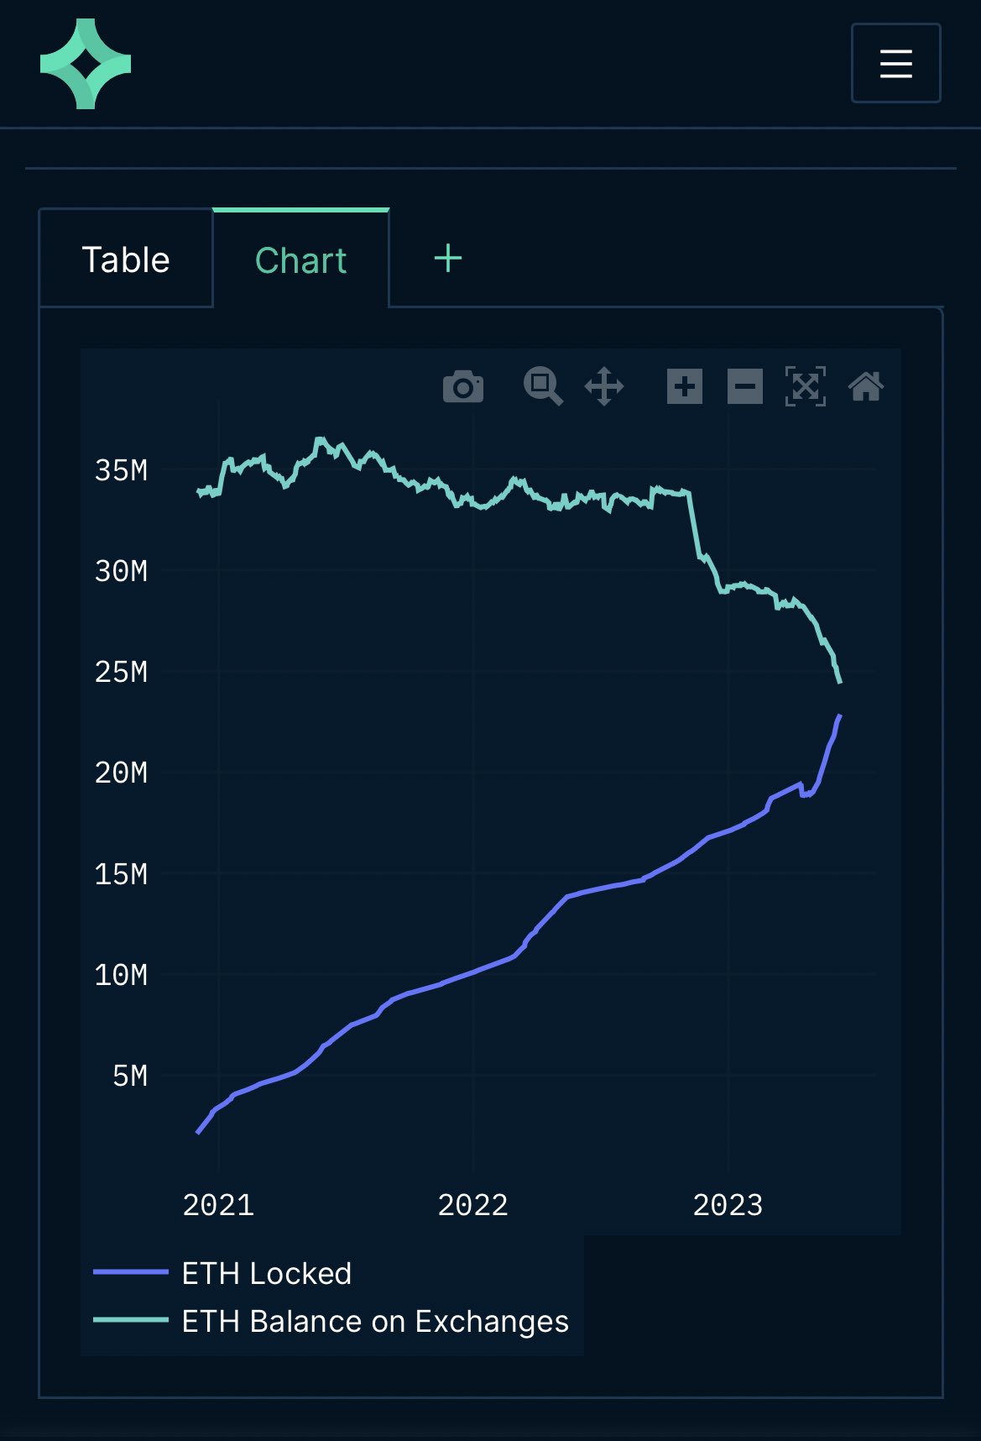This screenshot has height=1441, width=981.
Task: Switch to the Table tab
Action: click(126, 259)
